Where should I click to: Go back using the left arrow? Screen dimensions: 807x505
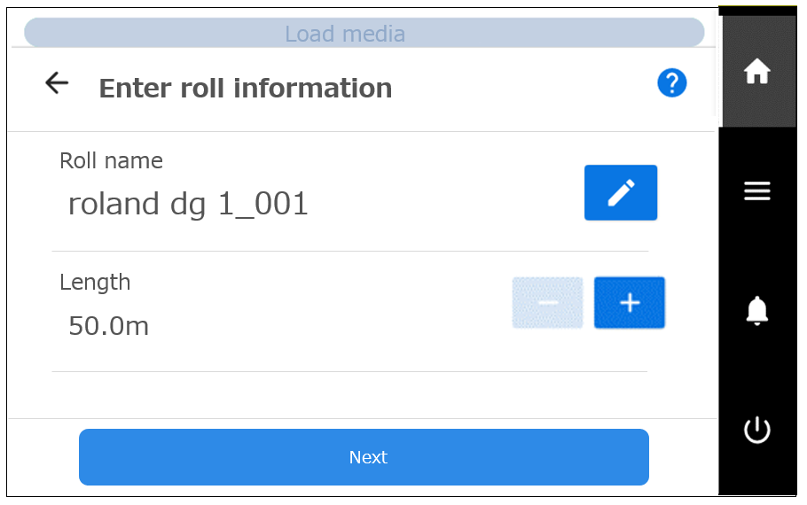tap(57, 83)
